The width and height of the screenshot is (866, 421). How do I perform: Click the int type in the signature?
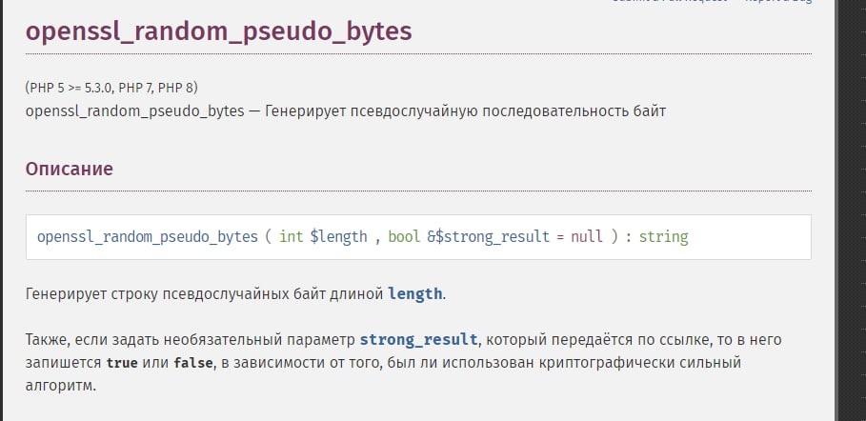(291, 236)
